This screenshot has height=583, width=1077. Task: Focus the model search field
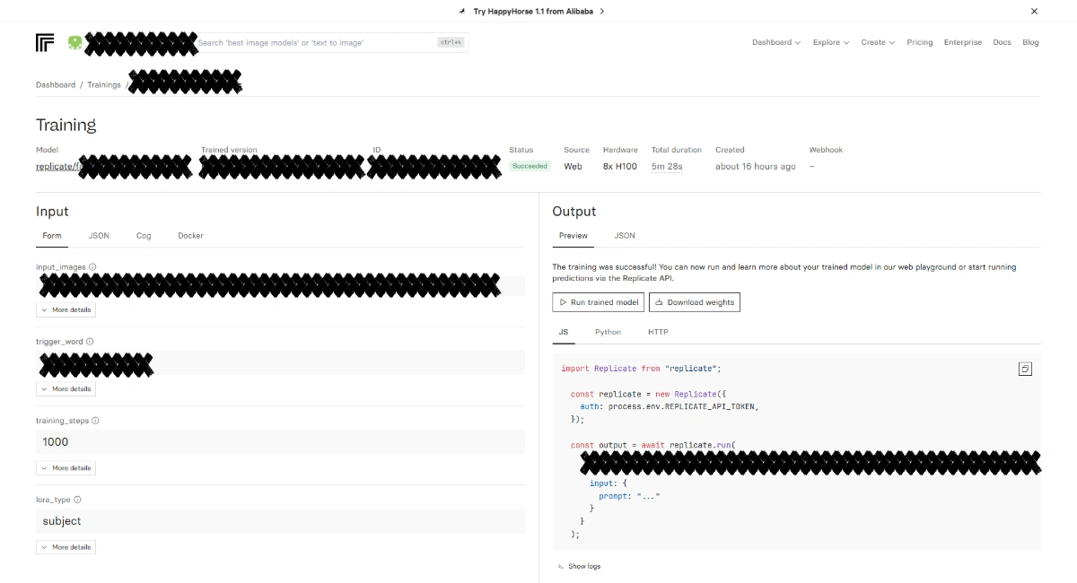(331, 42)
